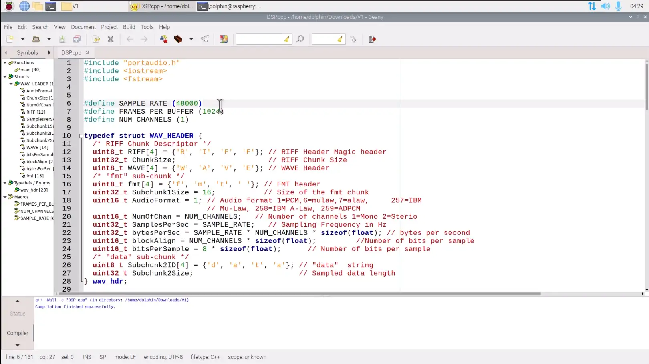Switch to the Compiler message tab

18,333
